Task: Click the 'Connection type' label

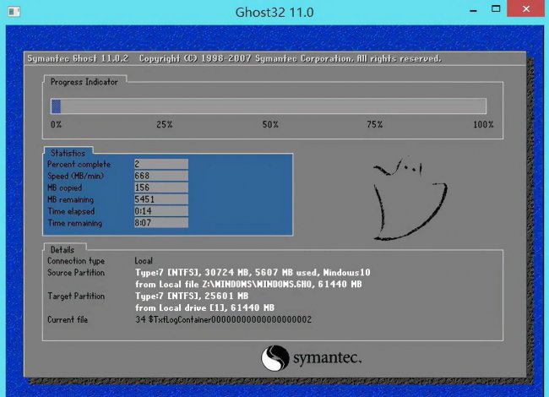Action: coord(76,261)
